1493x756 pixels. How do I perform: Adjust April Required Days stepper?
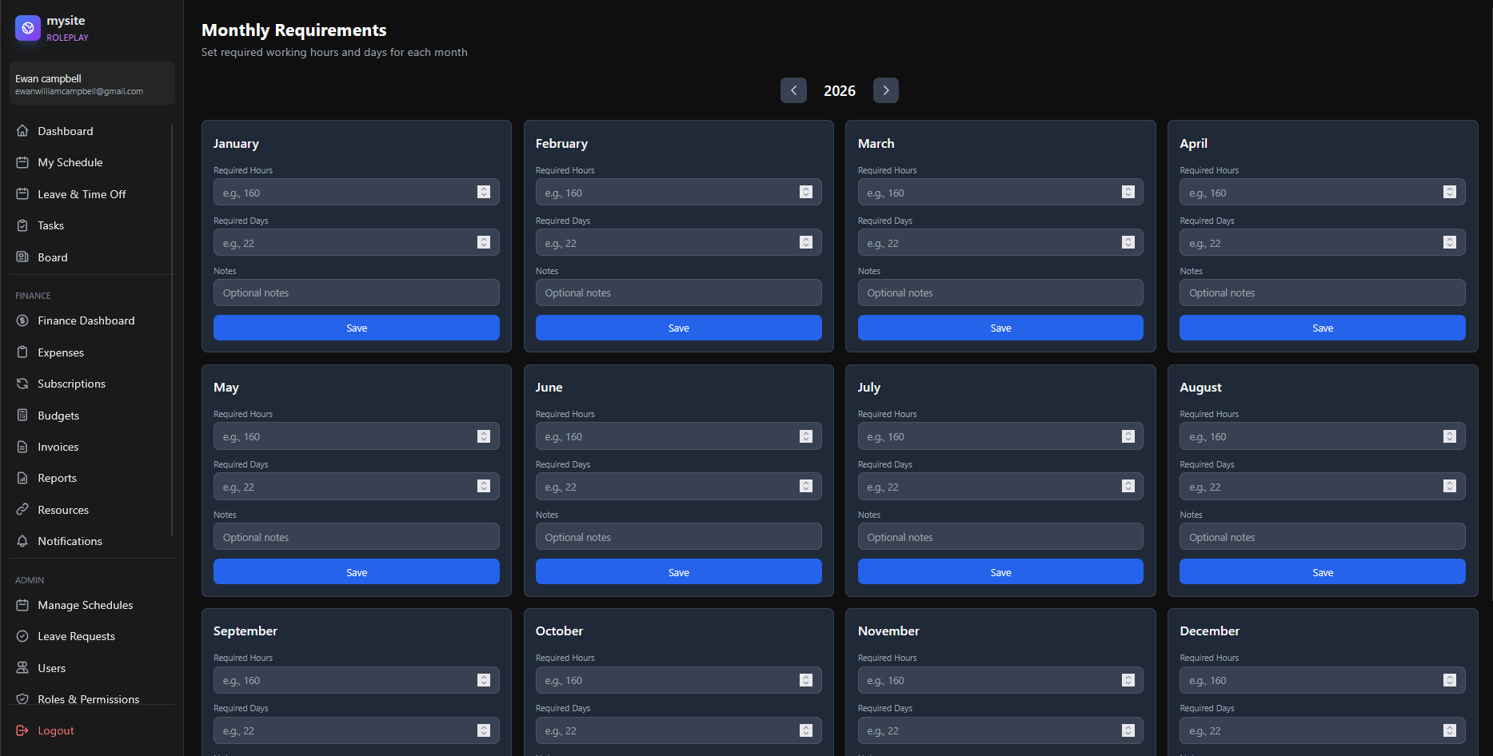1449,242
